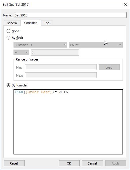Select the Condition tab
The height and width of the screenshot is (170, 130).
[x=31, y=23]
